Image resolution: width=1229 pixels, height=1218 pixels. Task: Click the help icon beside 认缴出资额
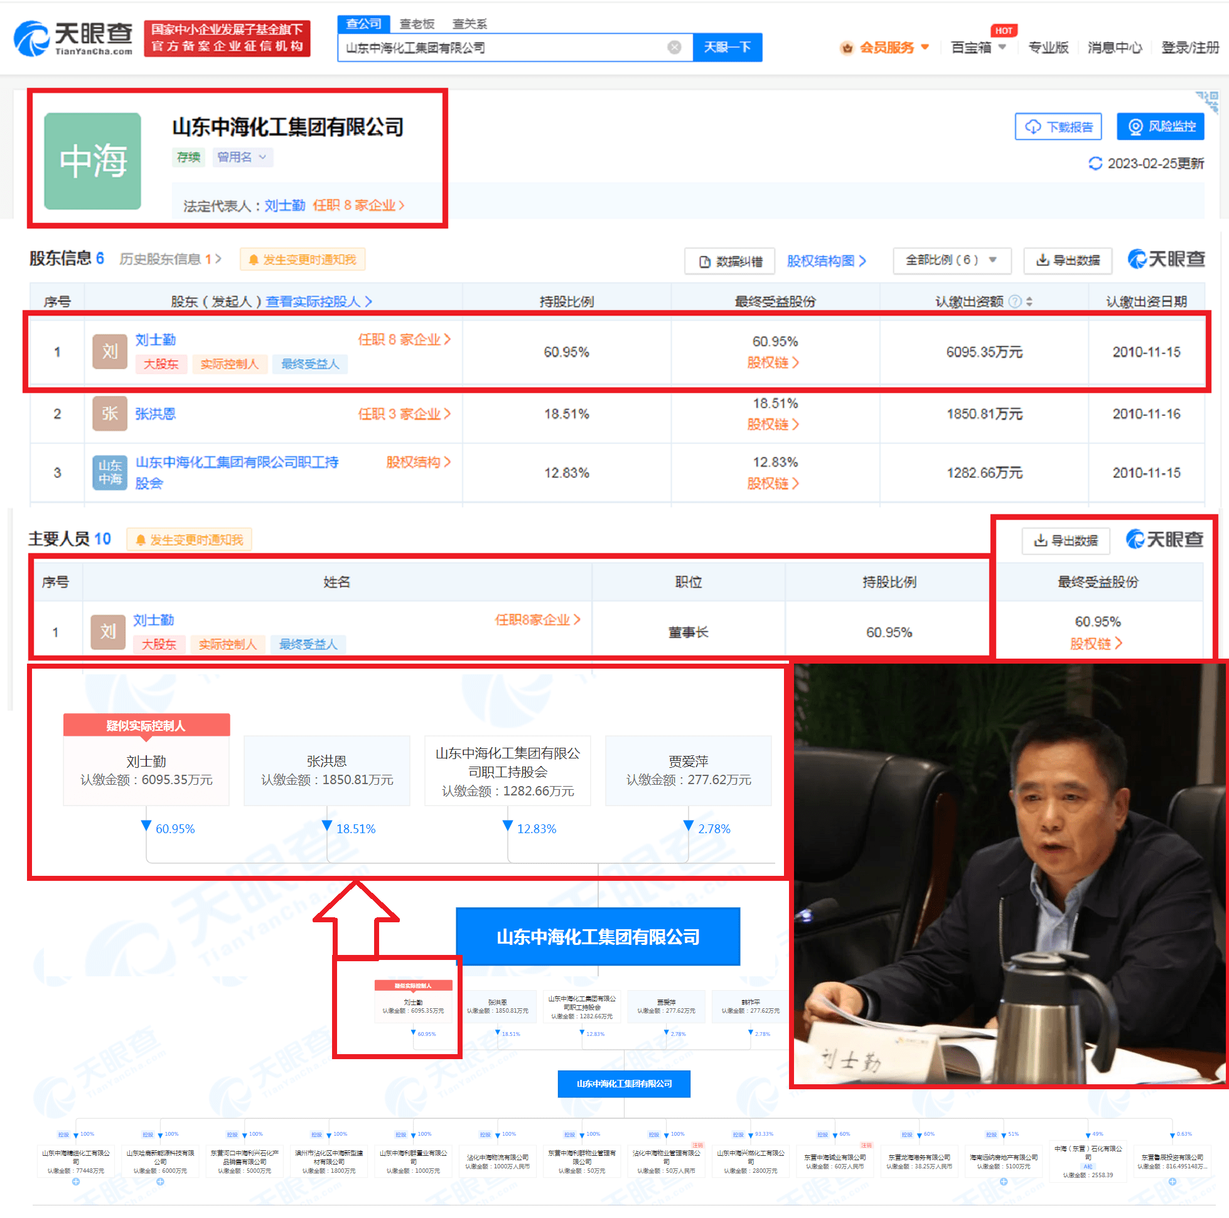coord(1015,301)
